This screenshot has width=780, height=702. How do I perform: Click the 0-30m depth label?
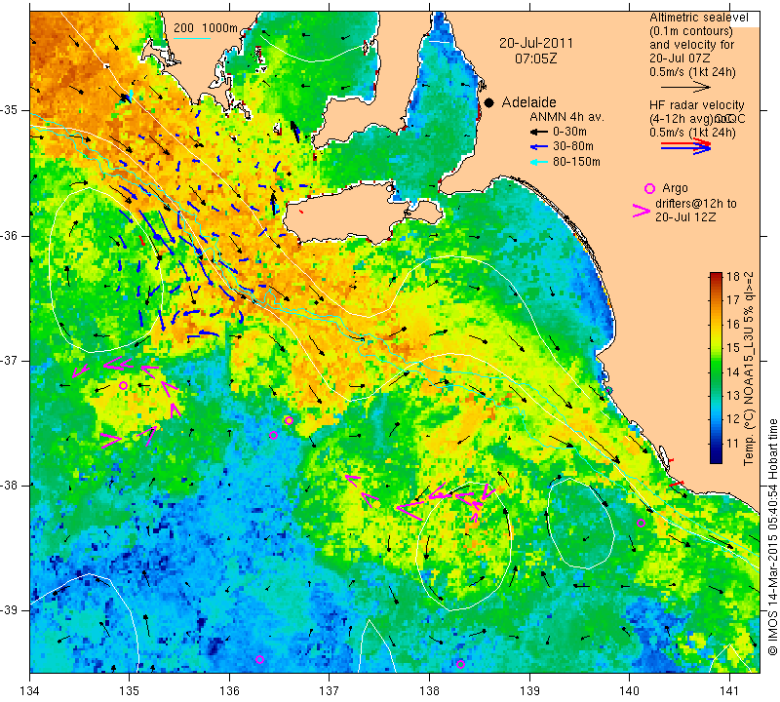point(569,132)
